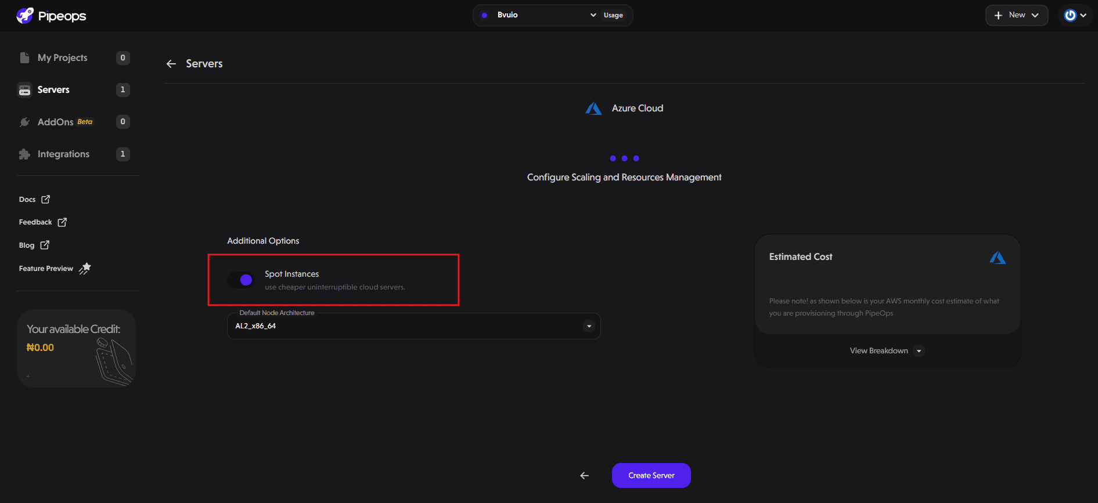This screenshot has width=1098, height=503.
Task: Click the Servers count badge
Action: (123, 89)
